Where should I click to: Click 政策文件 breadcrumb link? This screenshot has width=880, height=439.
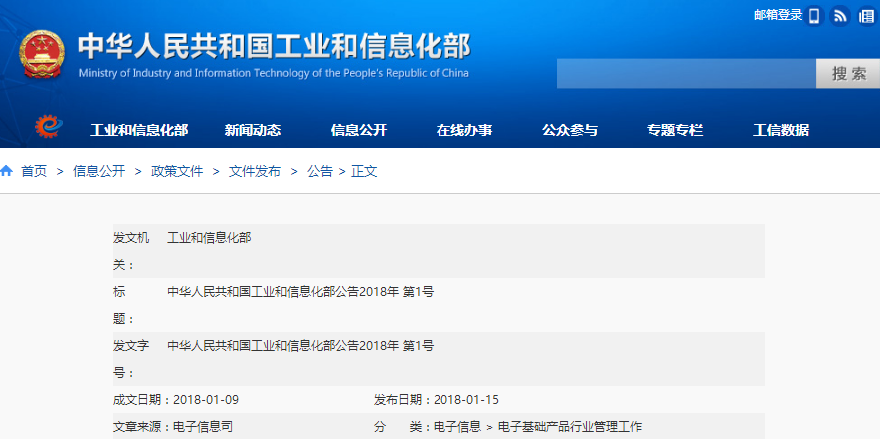tap(177, 171)
